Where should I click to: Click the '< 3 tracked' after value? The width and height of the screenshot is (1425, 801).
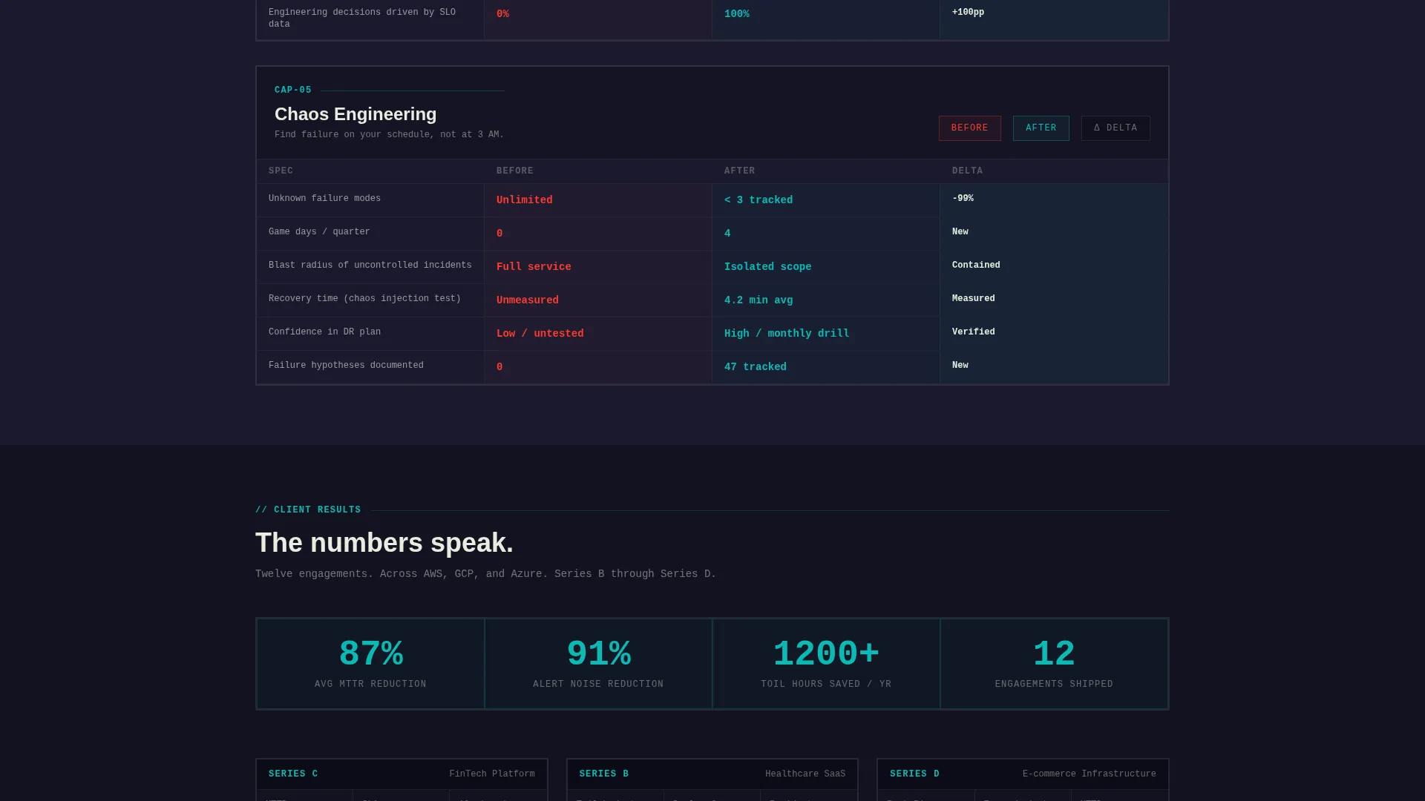(x=759, y=200)
